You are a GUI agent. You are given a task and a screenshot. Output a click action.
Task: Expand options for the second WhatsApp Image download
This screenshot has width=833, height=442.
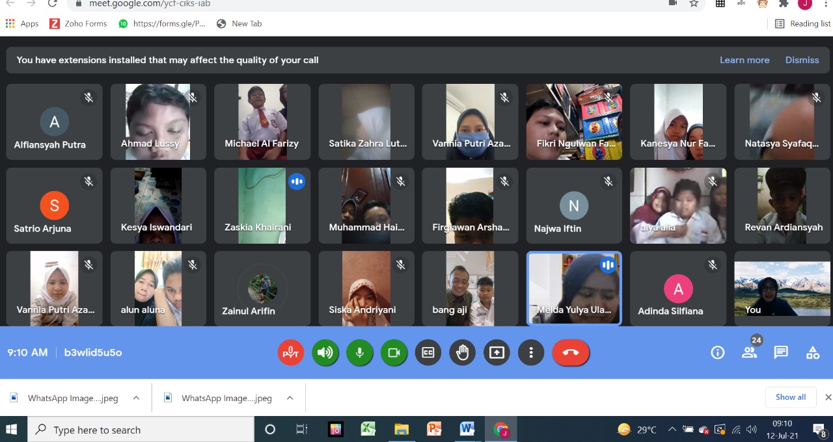(290, 398)
